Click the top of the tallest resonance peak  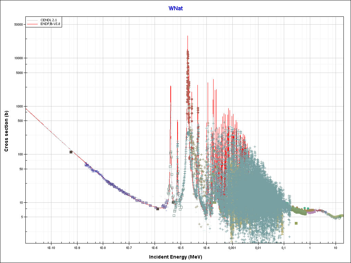pyautogui.click(x=187, y=36)
